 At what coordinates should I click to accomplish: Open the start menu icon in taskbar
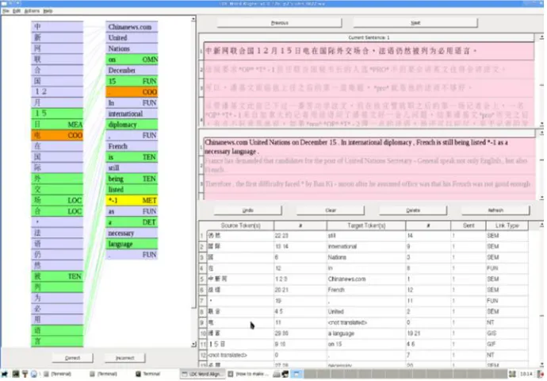point(5,374)
